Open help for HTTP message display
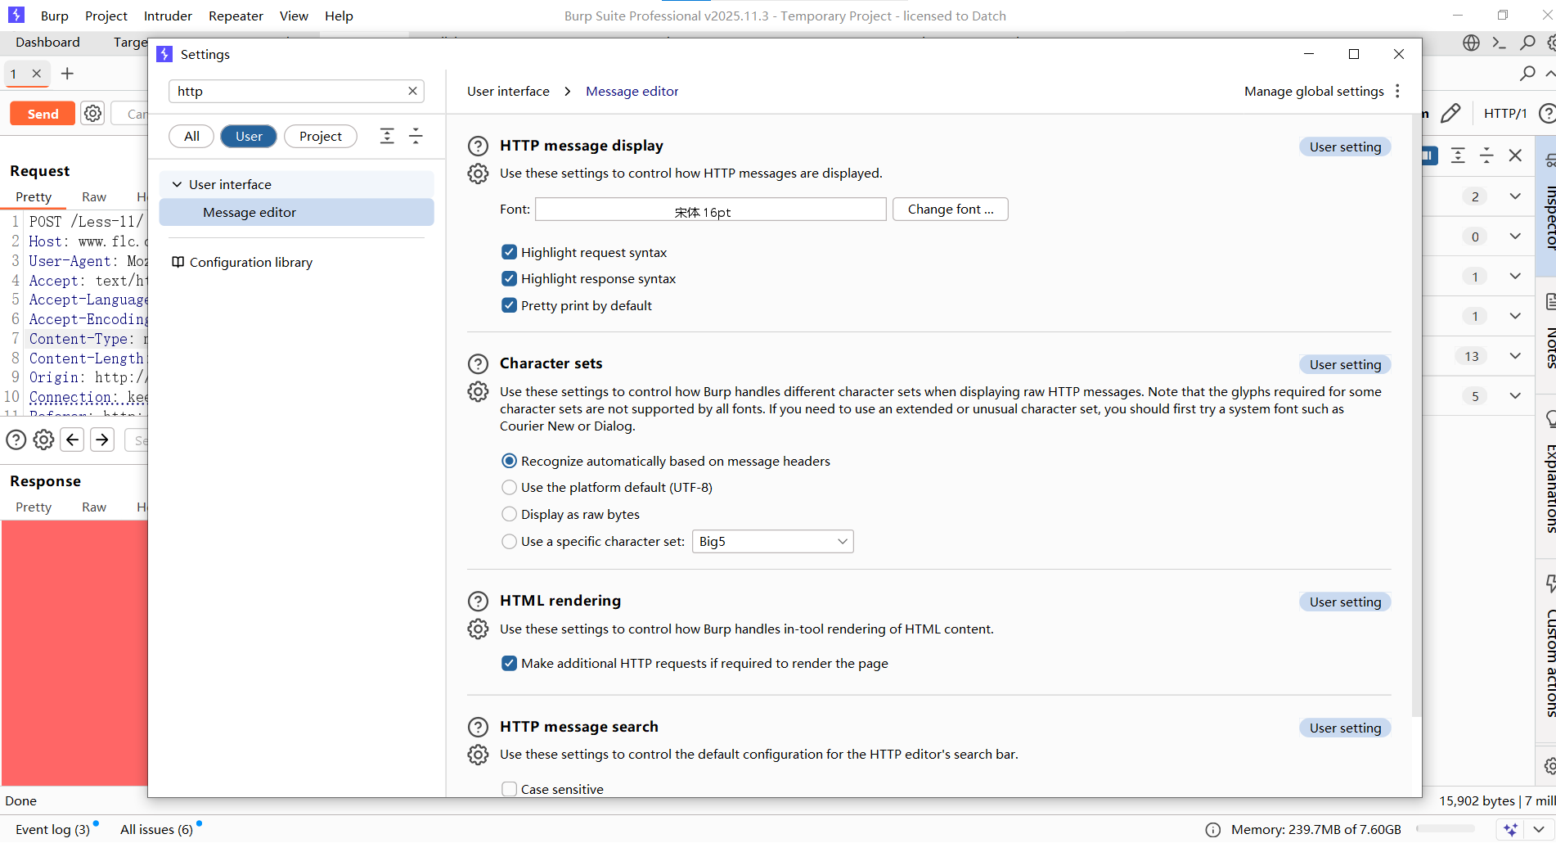 pyautogui.click(x=478, y=146)
